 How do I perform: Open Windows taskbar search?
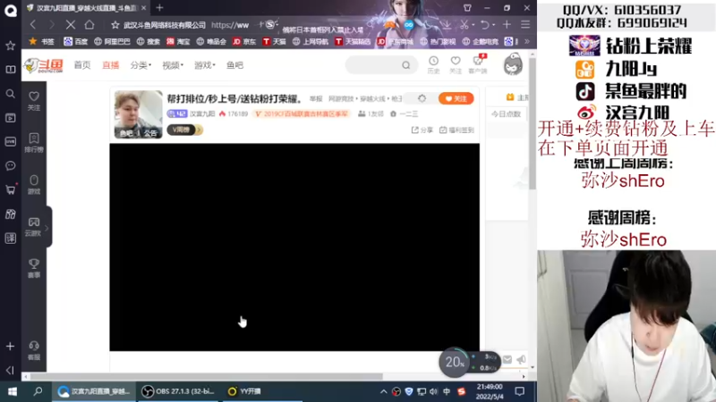tap(38, 391)
